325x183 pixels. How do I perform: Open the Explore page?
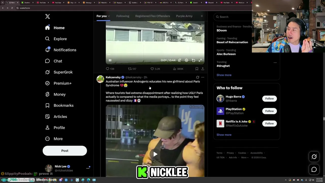point(56,39)
